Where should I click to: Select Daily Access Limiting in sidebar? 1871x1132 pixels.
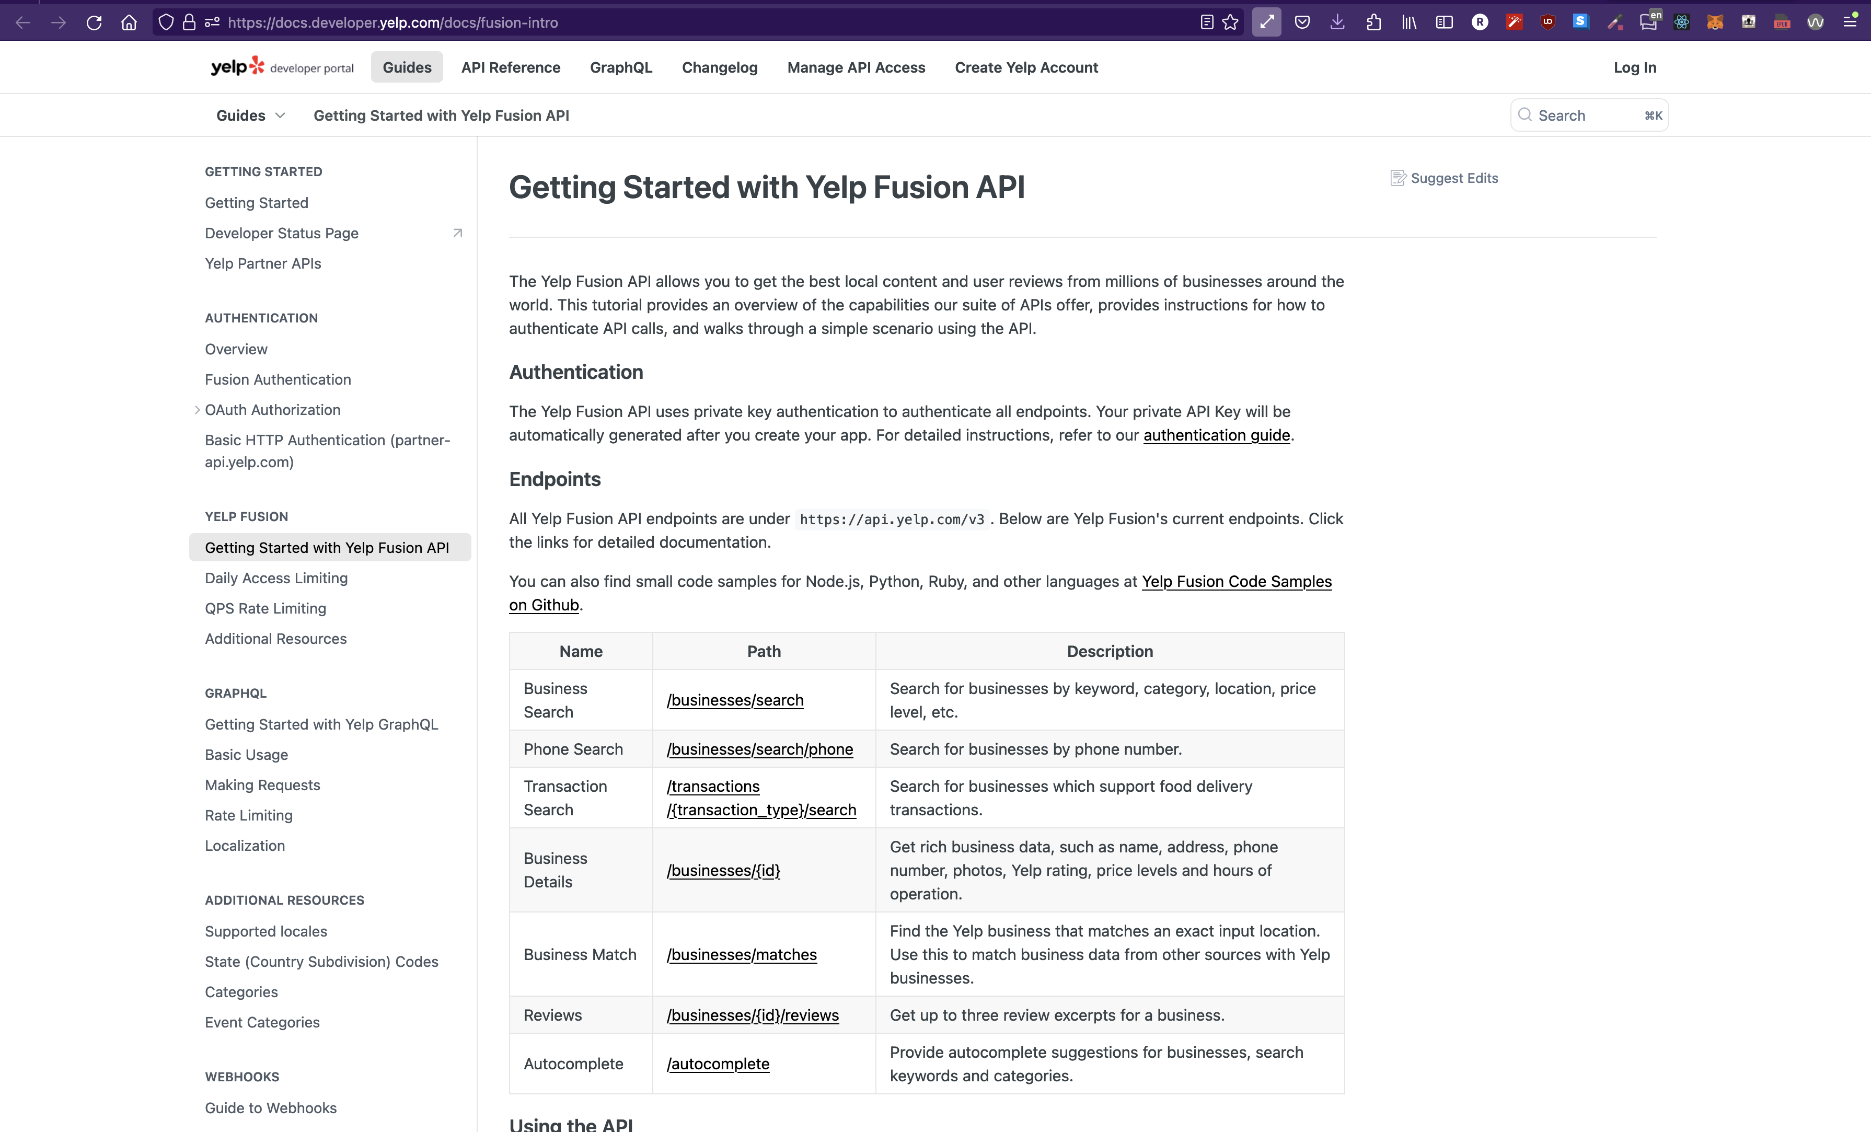pos(276,578)
